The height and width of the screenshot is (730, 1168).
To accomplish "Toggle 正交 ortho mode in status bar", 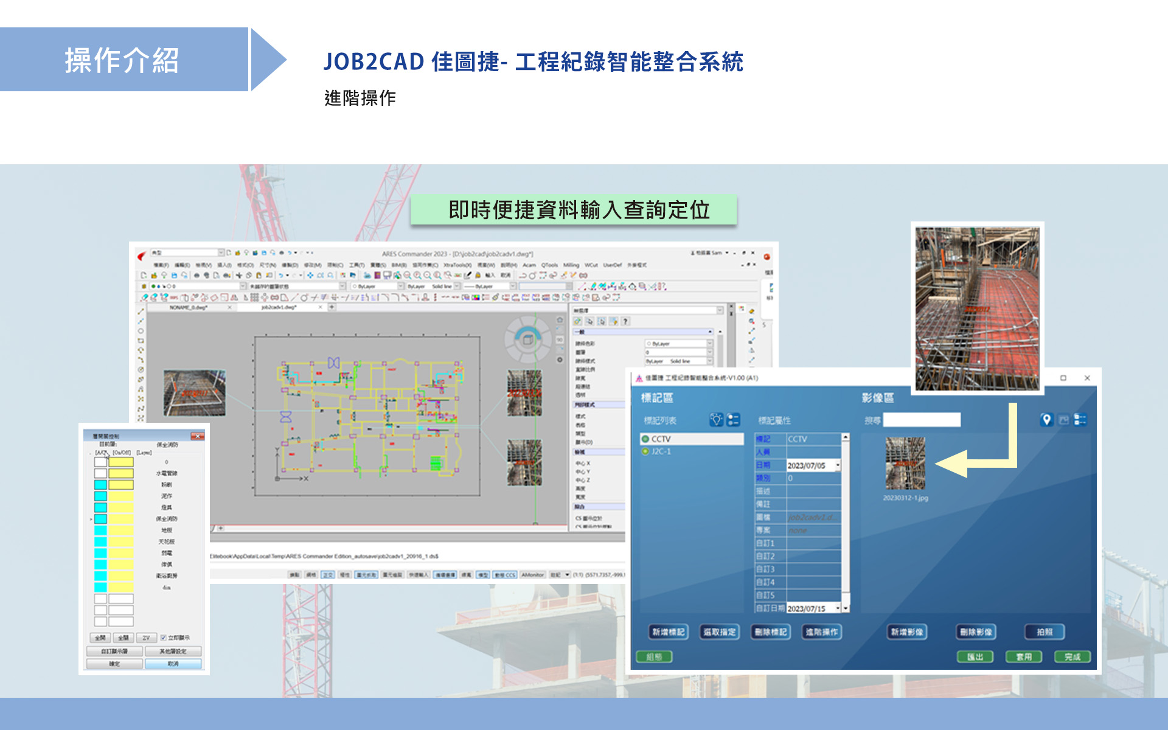I will [328, 574].
